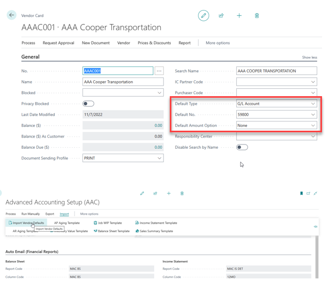Open the Default No. dropdown

[x=313, y=114]
